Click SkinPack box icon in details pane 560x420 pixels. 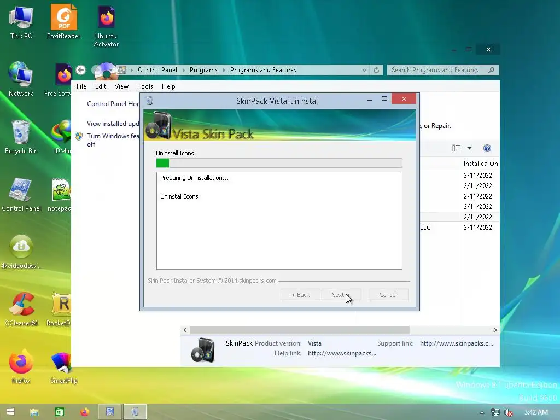tap(203, 350)
